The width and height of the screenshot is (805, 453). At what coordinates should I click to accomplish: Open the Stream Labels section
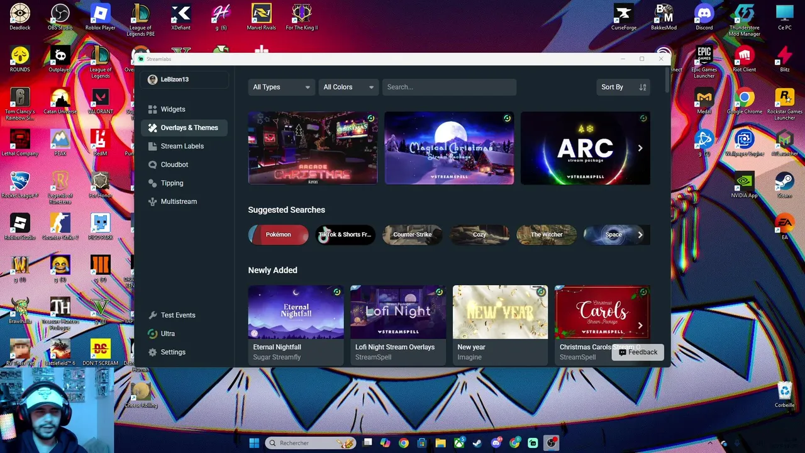click(x=182, y=146)
